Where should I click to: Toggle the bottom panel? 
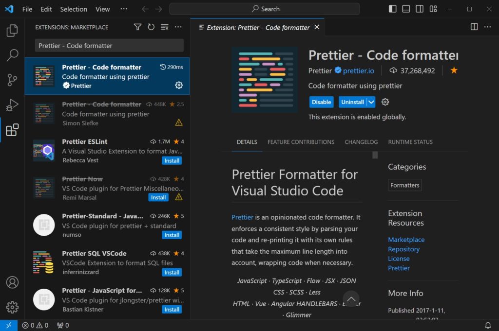click(x=406, y=9)
